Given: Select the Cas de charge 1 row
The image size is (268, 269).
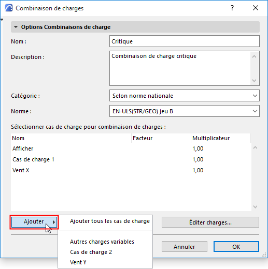Looking at the screenshot, I should 131,159.
